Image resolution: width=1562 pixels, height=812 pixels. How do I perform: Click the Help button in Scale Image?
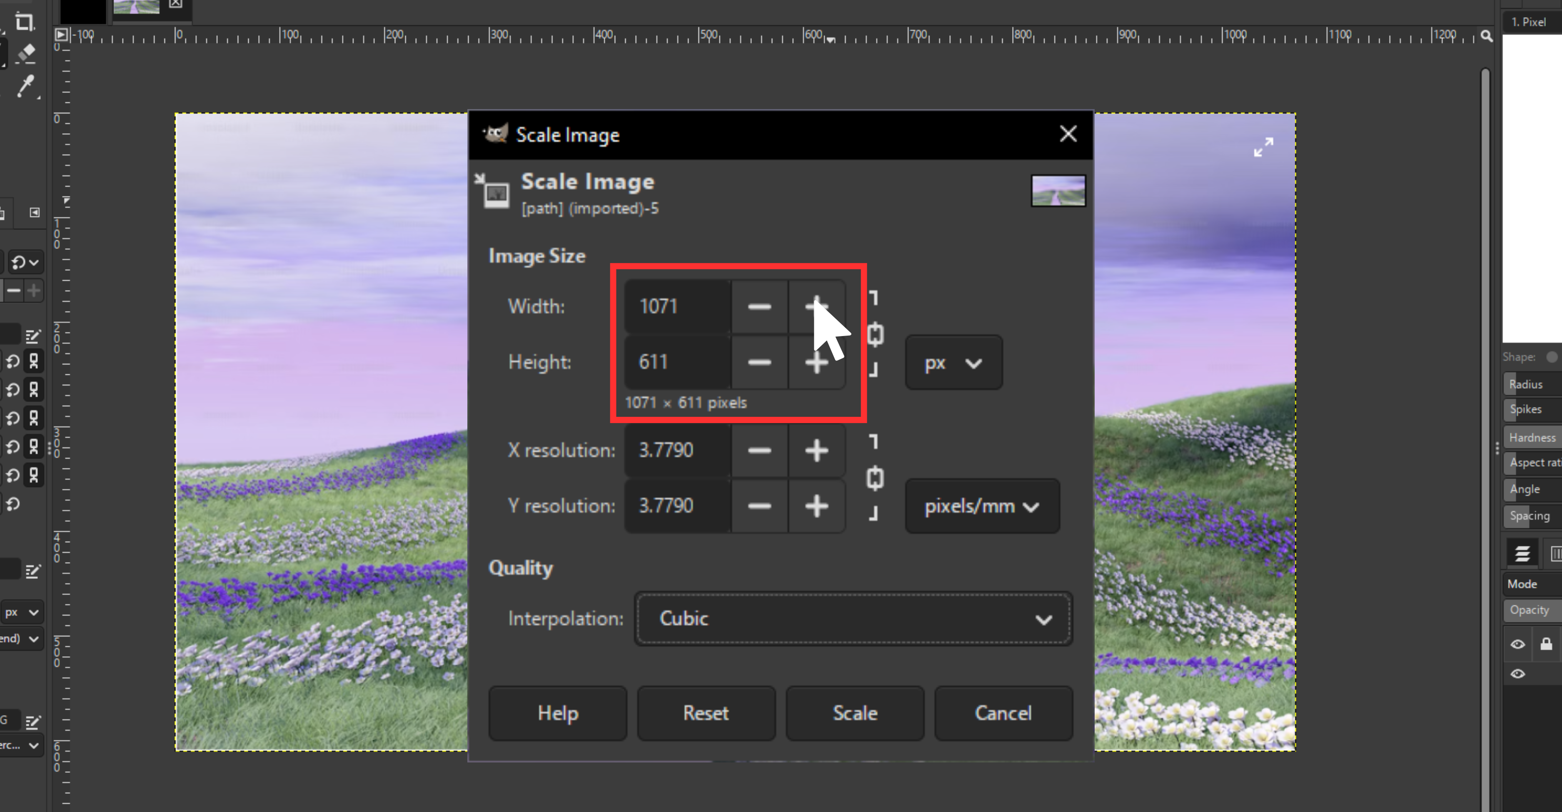pyautogui.click(x=558, y=713)
